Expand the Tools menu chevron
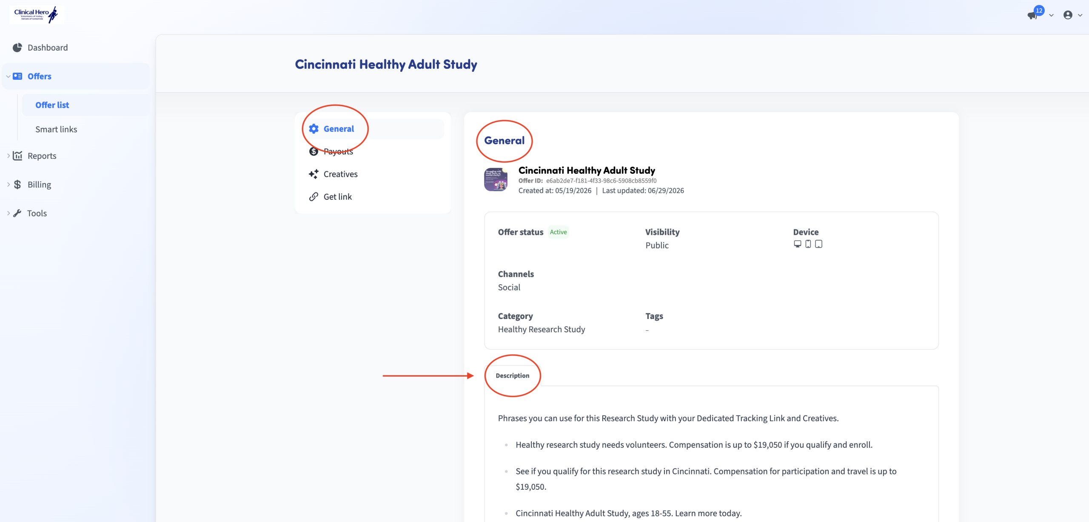This screenshot has width=1089, height=522. (x=8, y=213)
